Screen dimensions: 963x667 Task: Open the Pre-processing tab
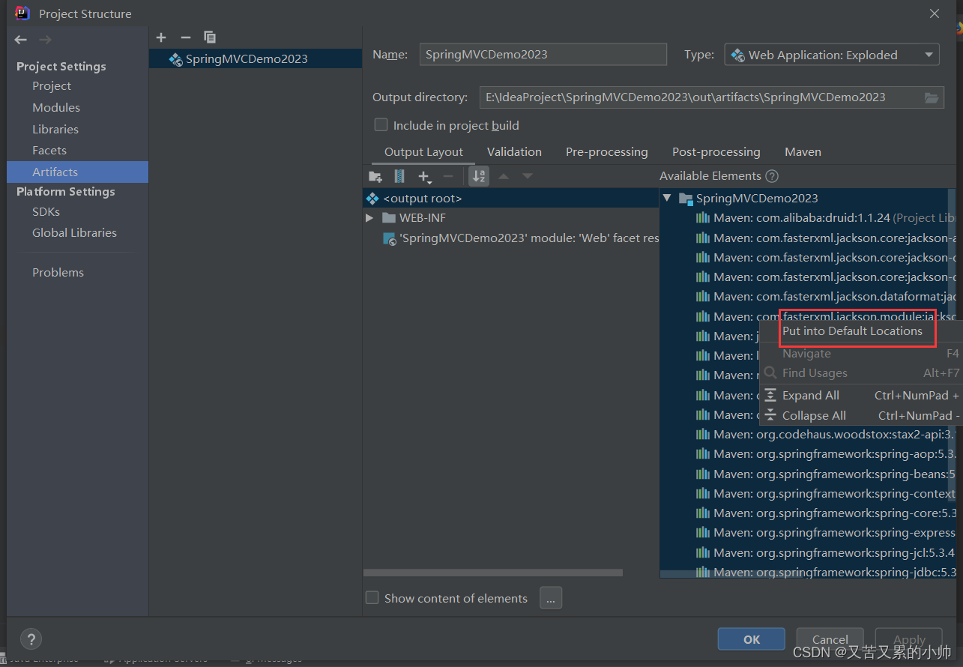pyautogui.click(x=606, y=152)
